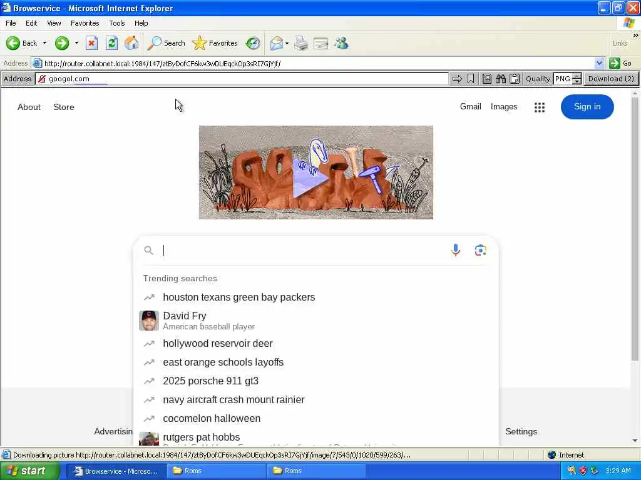Switch to Browservice taskbar button
Screen dimensions: 641x480
116,471
